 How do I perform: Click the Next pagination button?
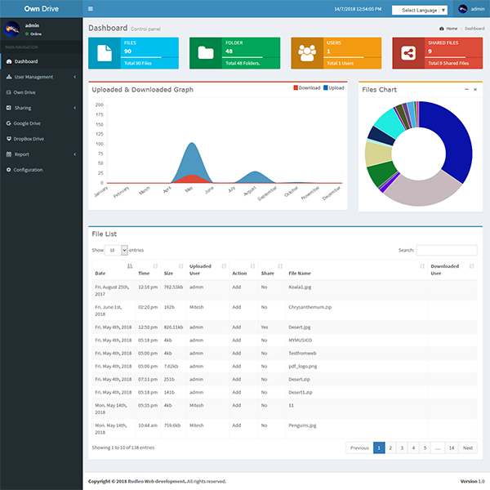tap(467, 448)
